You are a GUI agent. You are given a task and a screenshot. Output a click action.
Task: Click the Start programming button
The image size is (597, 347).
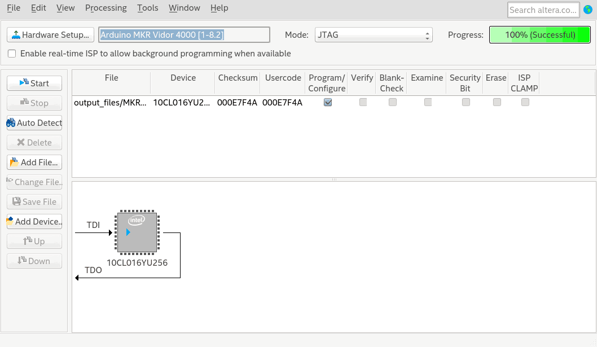[34, 84]
